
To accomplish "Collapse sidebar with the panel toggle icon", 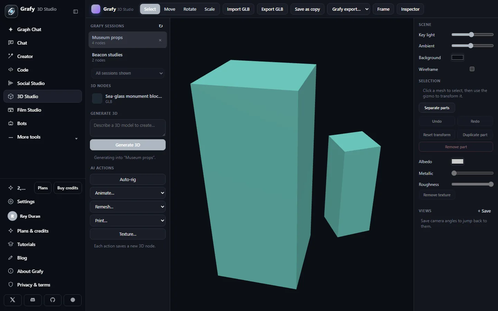I will [76, 11].
